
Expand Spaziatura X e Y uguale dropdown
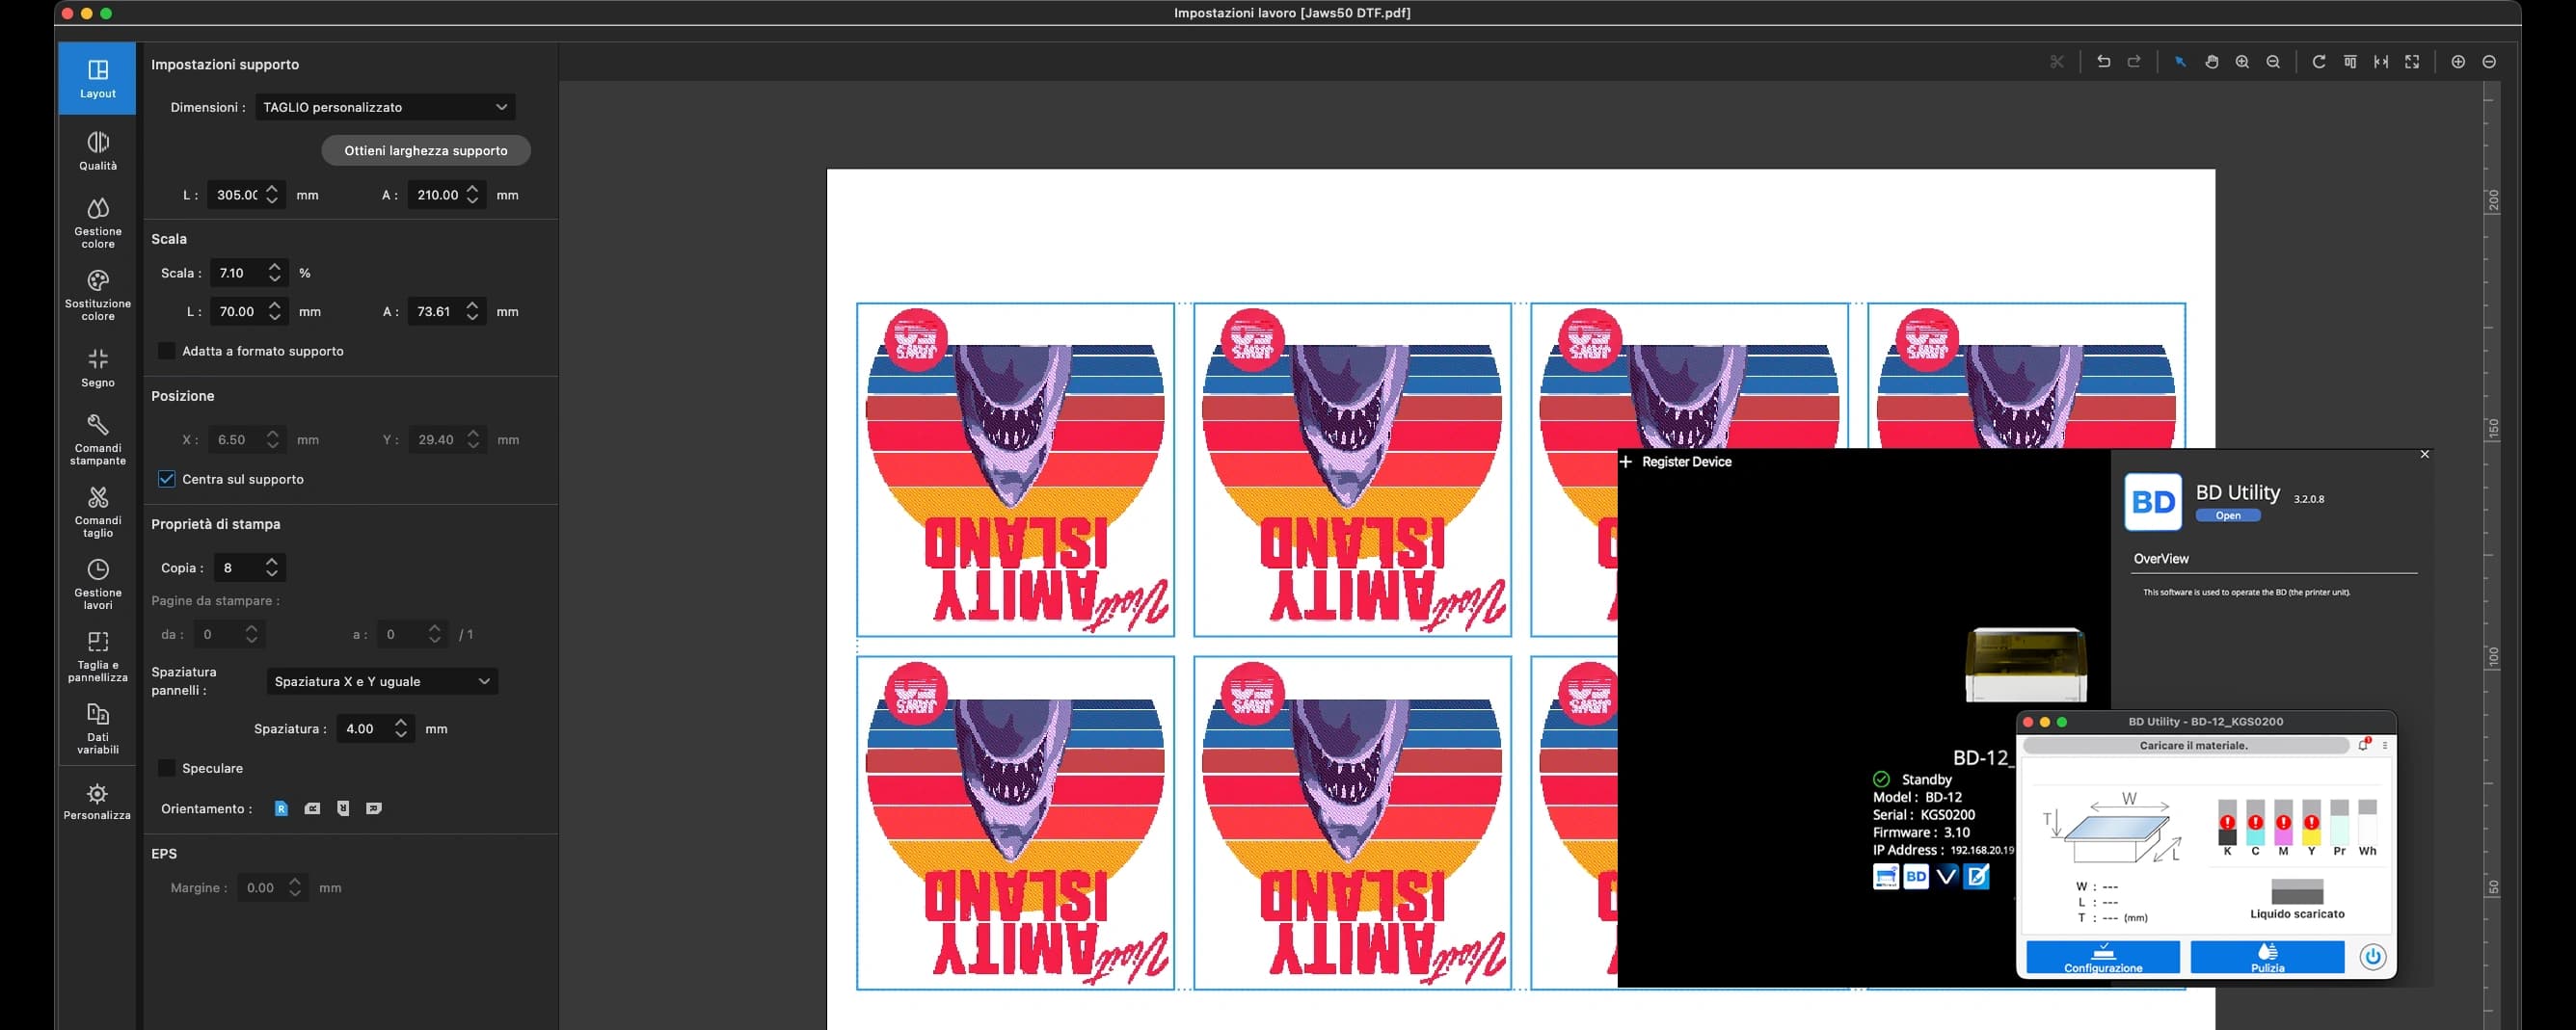tap(382, 681)
